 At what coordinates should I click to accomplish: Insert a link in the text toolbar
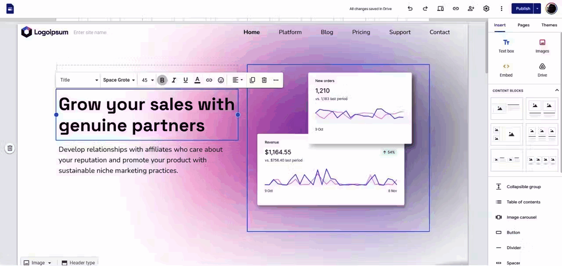coord(209,80)
